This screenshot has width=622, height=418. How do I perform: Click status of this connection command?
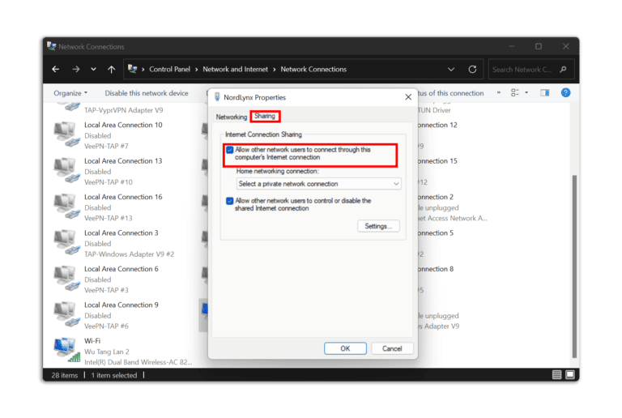451,93
